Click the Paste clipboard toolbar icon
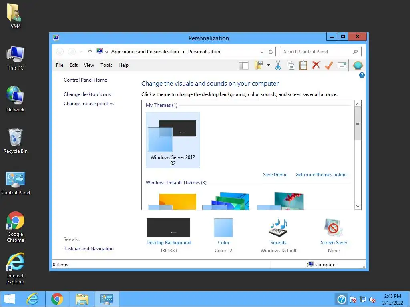Image resolution: width=410 pixels, height=307 pixels. click(303, 65)
